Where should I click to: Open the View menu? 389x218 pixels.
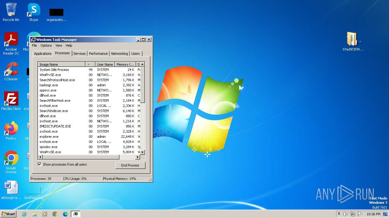point(59,45)
